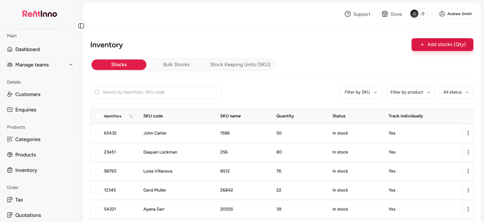Screen dimensions: 484x222
Task: Open All status dropdown
Action: click(456, 92)
